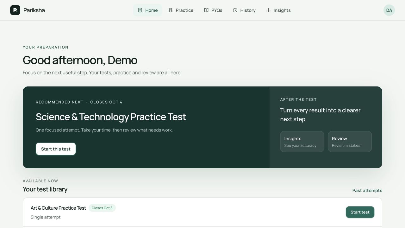Click the Insights bar chart icon

click(x=268, y=10)
